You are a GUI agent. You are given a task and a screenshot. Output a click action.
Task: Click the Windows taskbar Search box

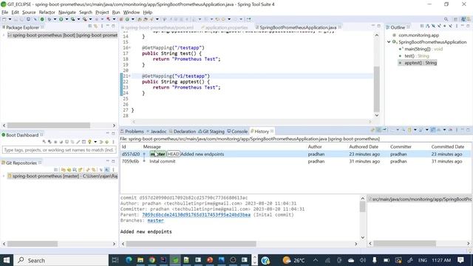pos(61,260)
